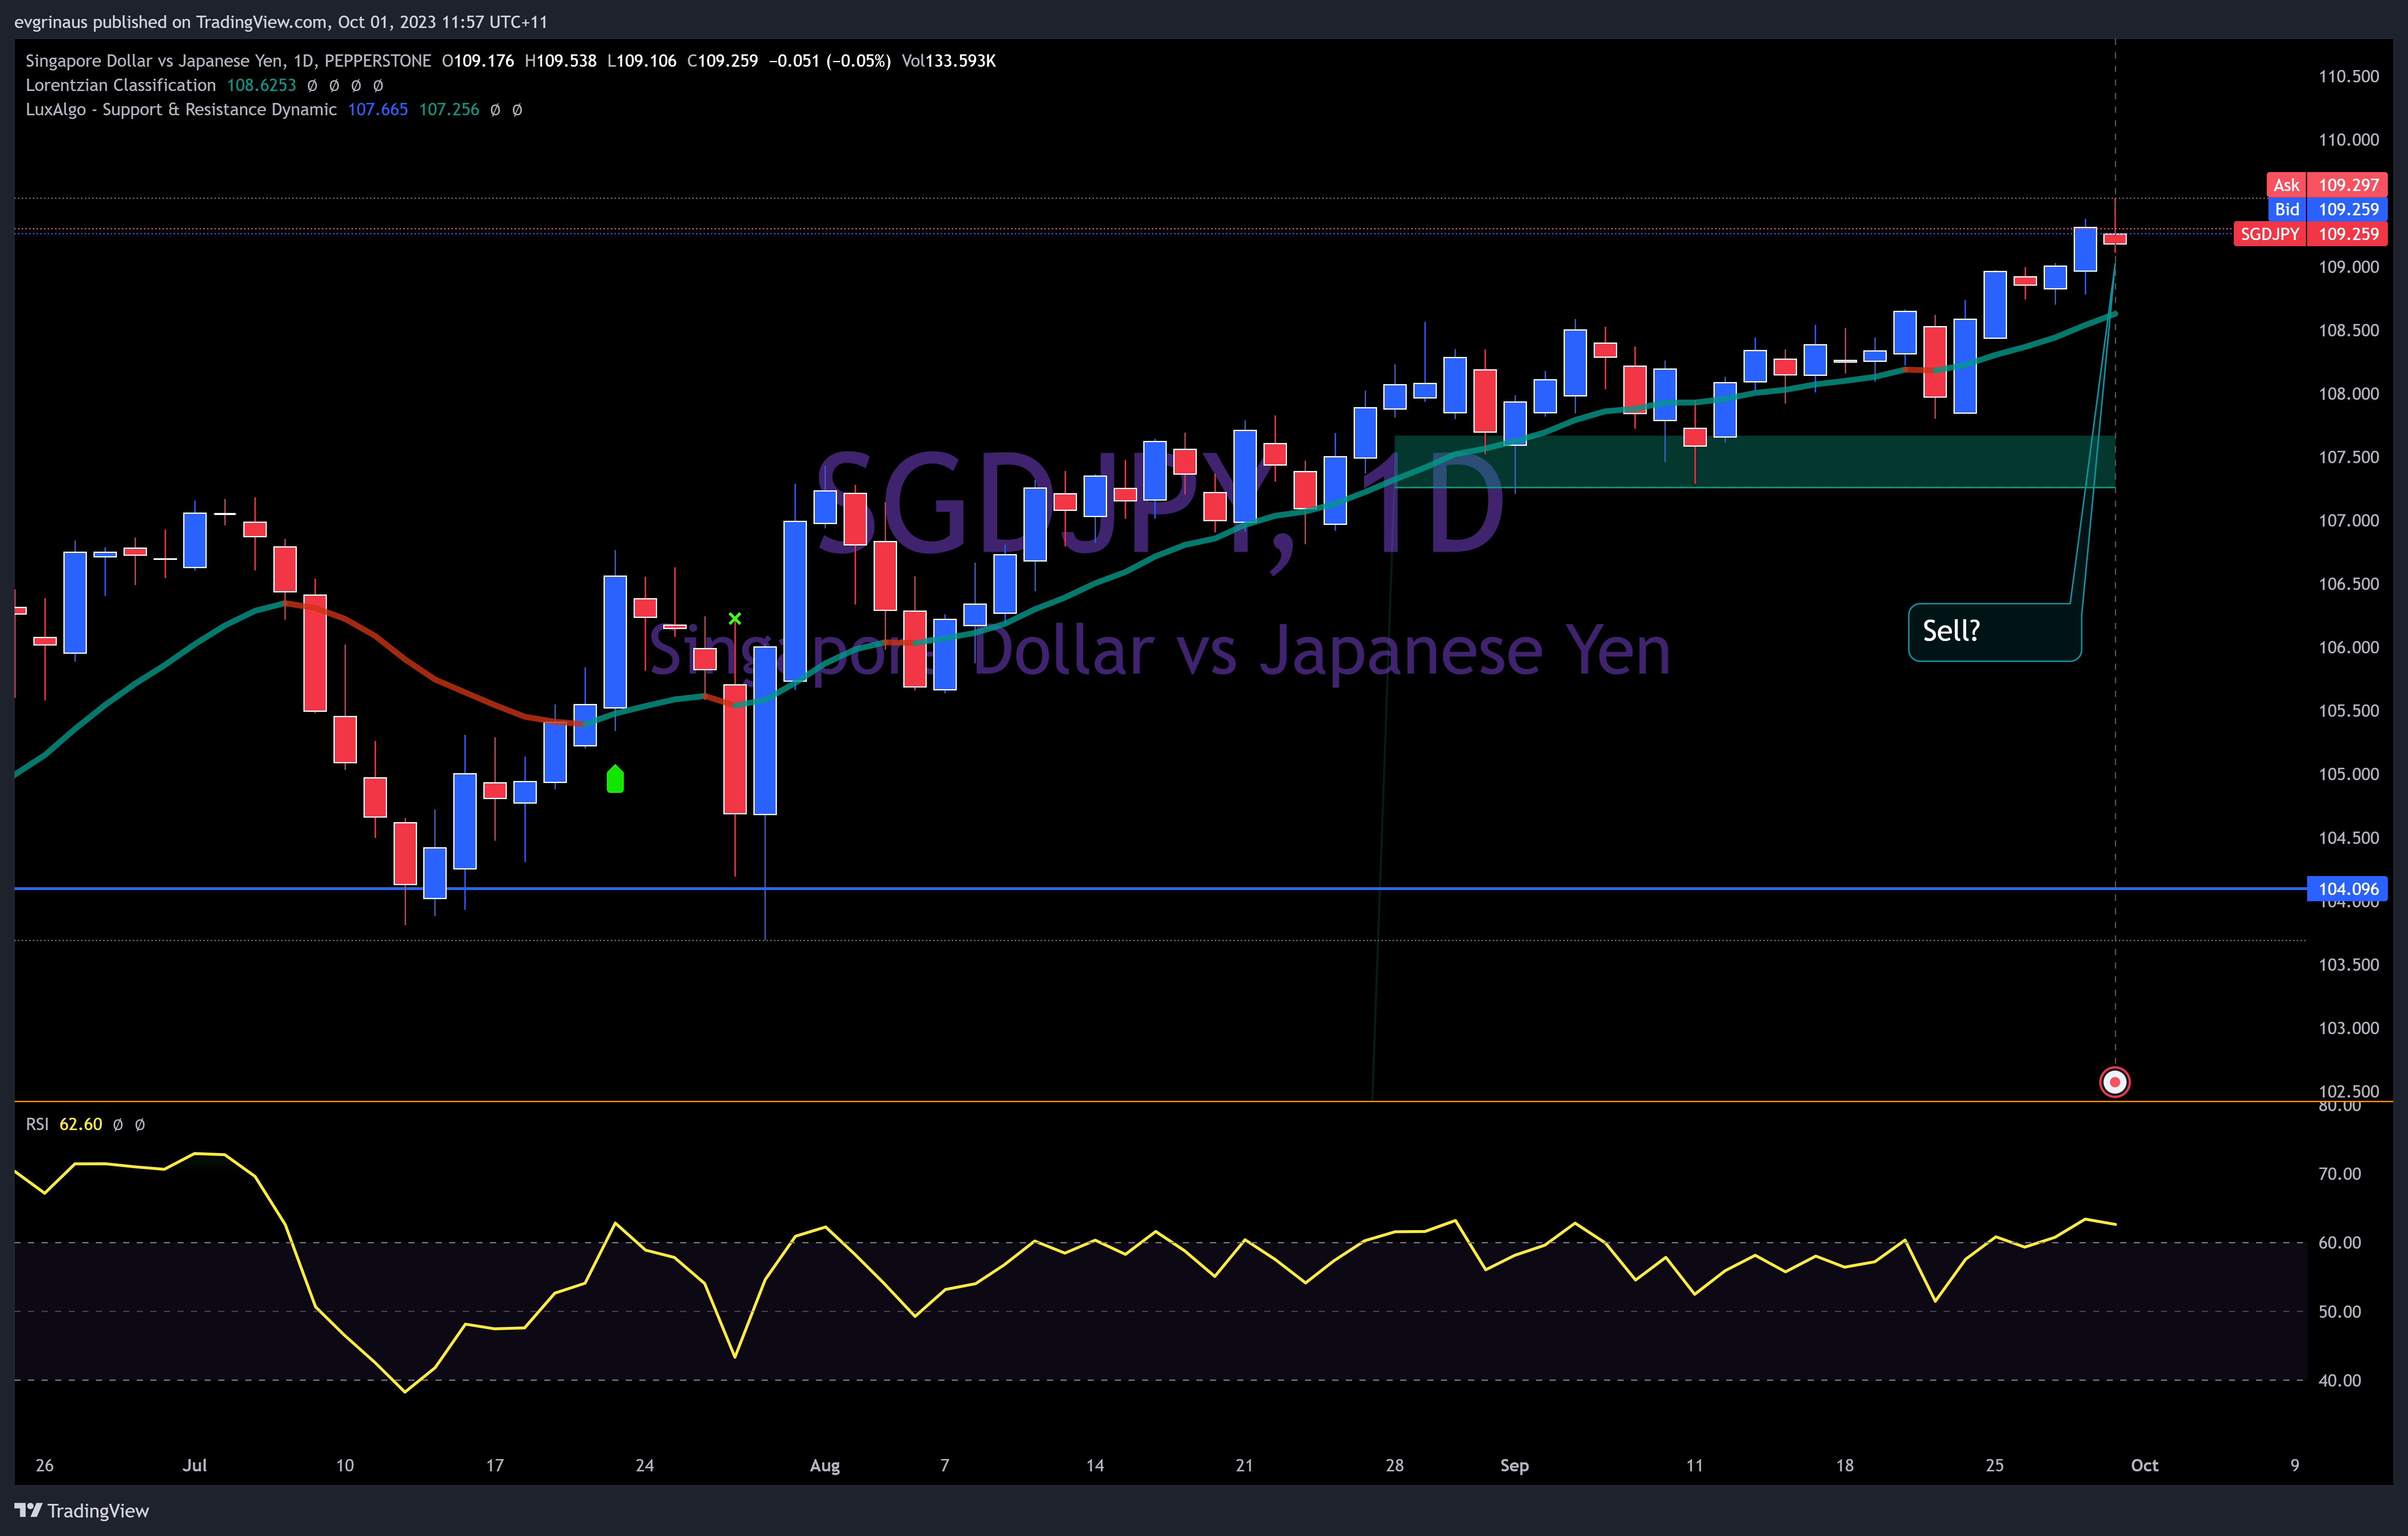Click the change value −0.051 (−0.05%)
Screen dimensions: 2408x1536
[829, 61]
